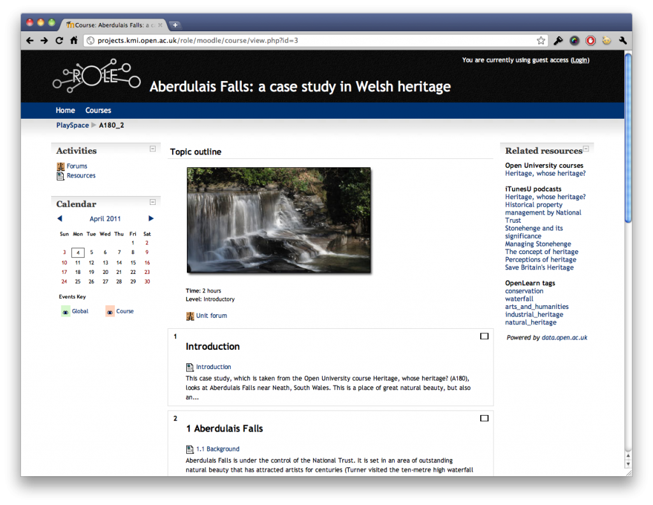This screenshot has width=653, height=505.
Task: Open the 1.1 Background resource link
Action: click(217, 449)
